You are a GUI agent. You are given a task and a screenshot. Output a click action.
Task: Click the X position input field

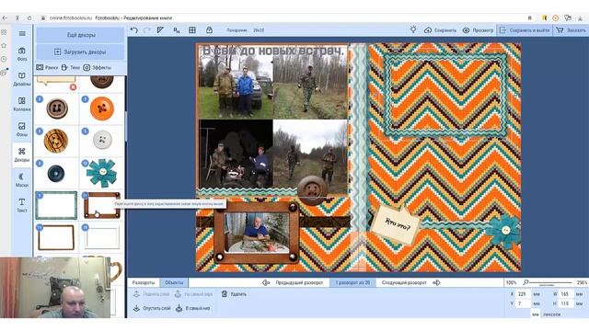pyautogui.click(x=523, y=294)
